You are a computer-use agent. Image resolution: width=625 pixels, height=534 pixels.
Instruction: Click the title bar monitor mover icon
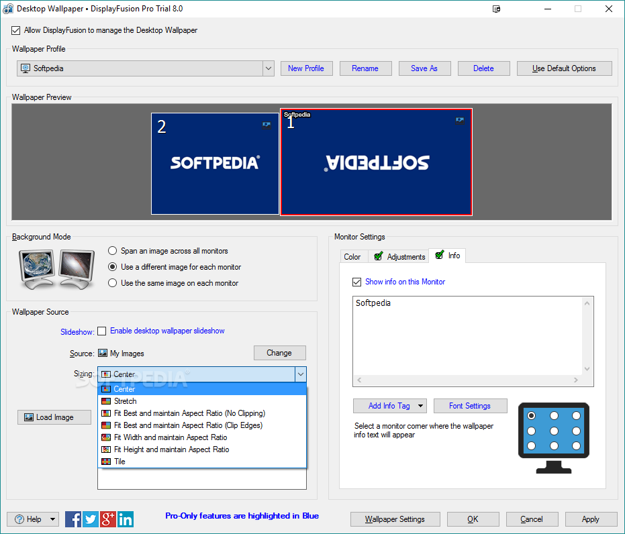[x=496, y=9]
